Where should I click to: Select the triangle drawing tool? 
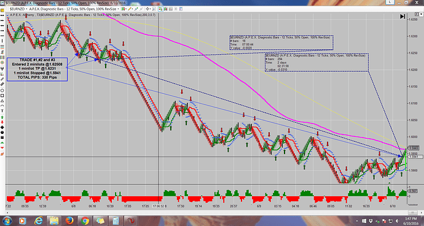[2, 101]
